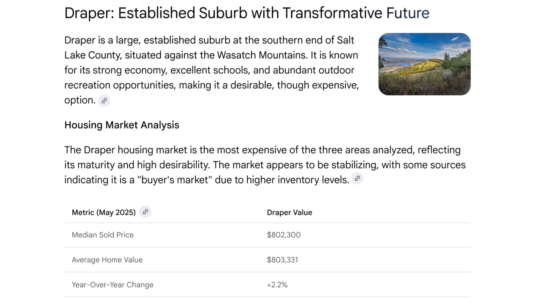Click the Draper Value column header

[x=289, y=212]
